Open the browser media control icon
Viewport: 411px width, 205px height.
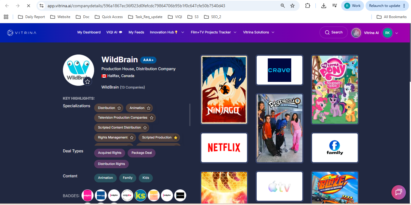pos(335,6)
